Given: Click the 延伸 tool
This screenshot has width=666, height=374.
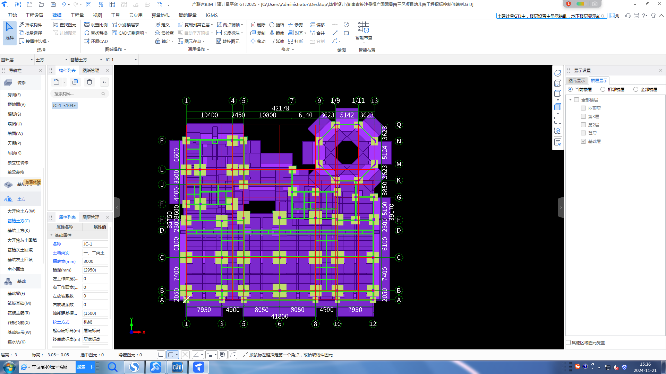Looking at the screenshot, I should [277, 41].
